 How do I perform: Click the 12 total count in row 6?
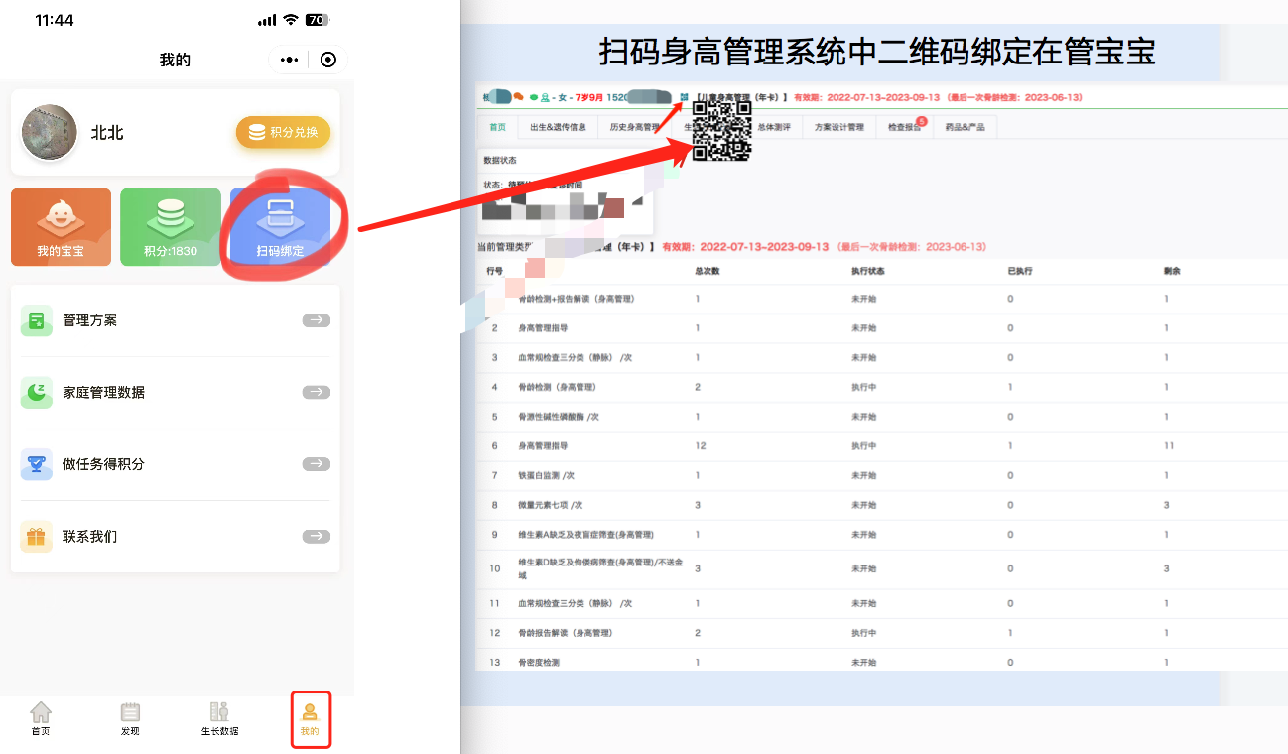[701, 446]
